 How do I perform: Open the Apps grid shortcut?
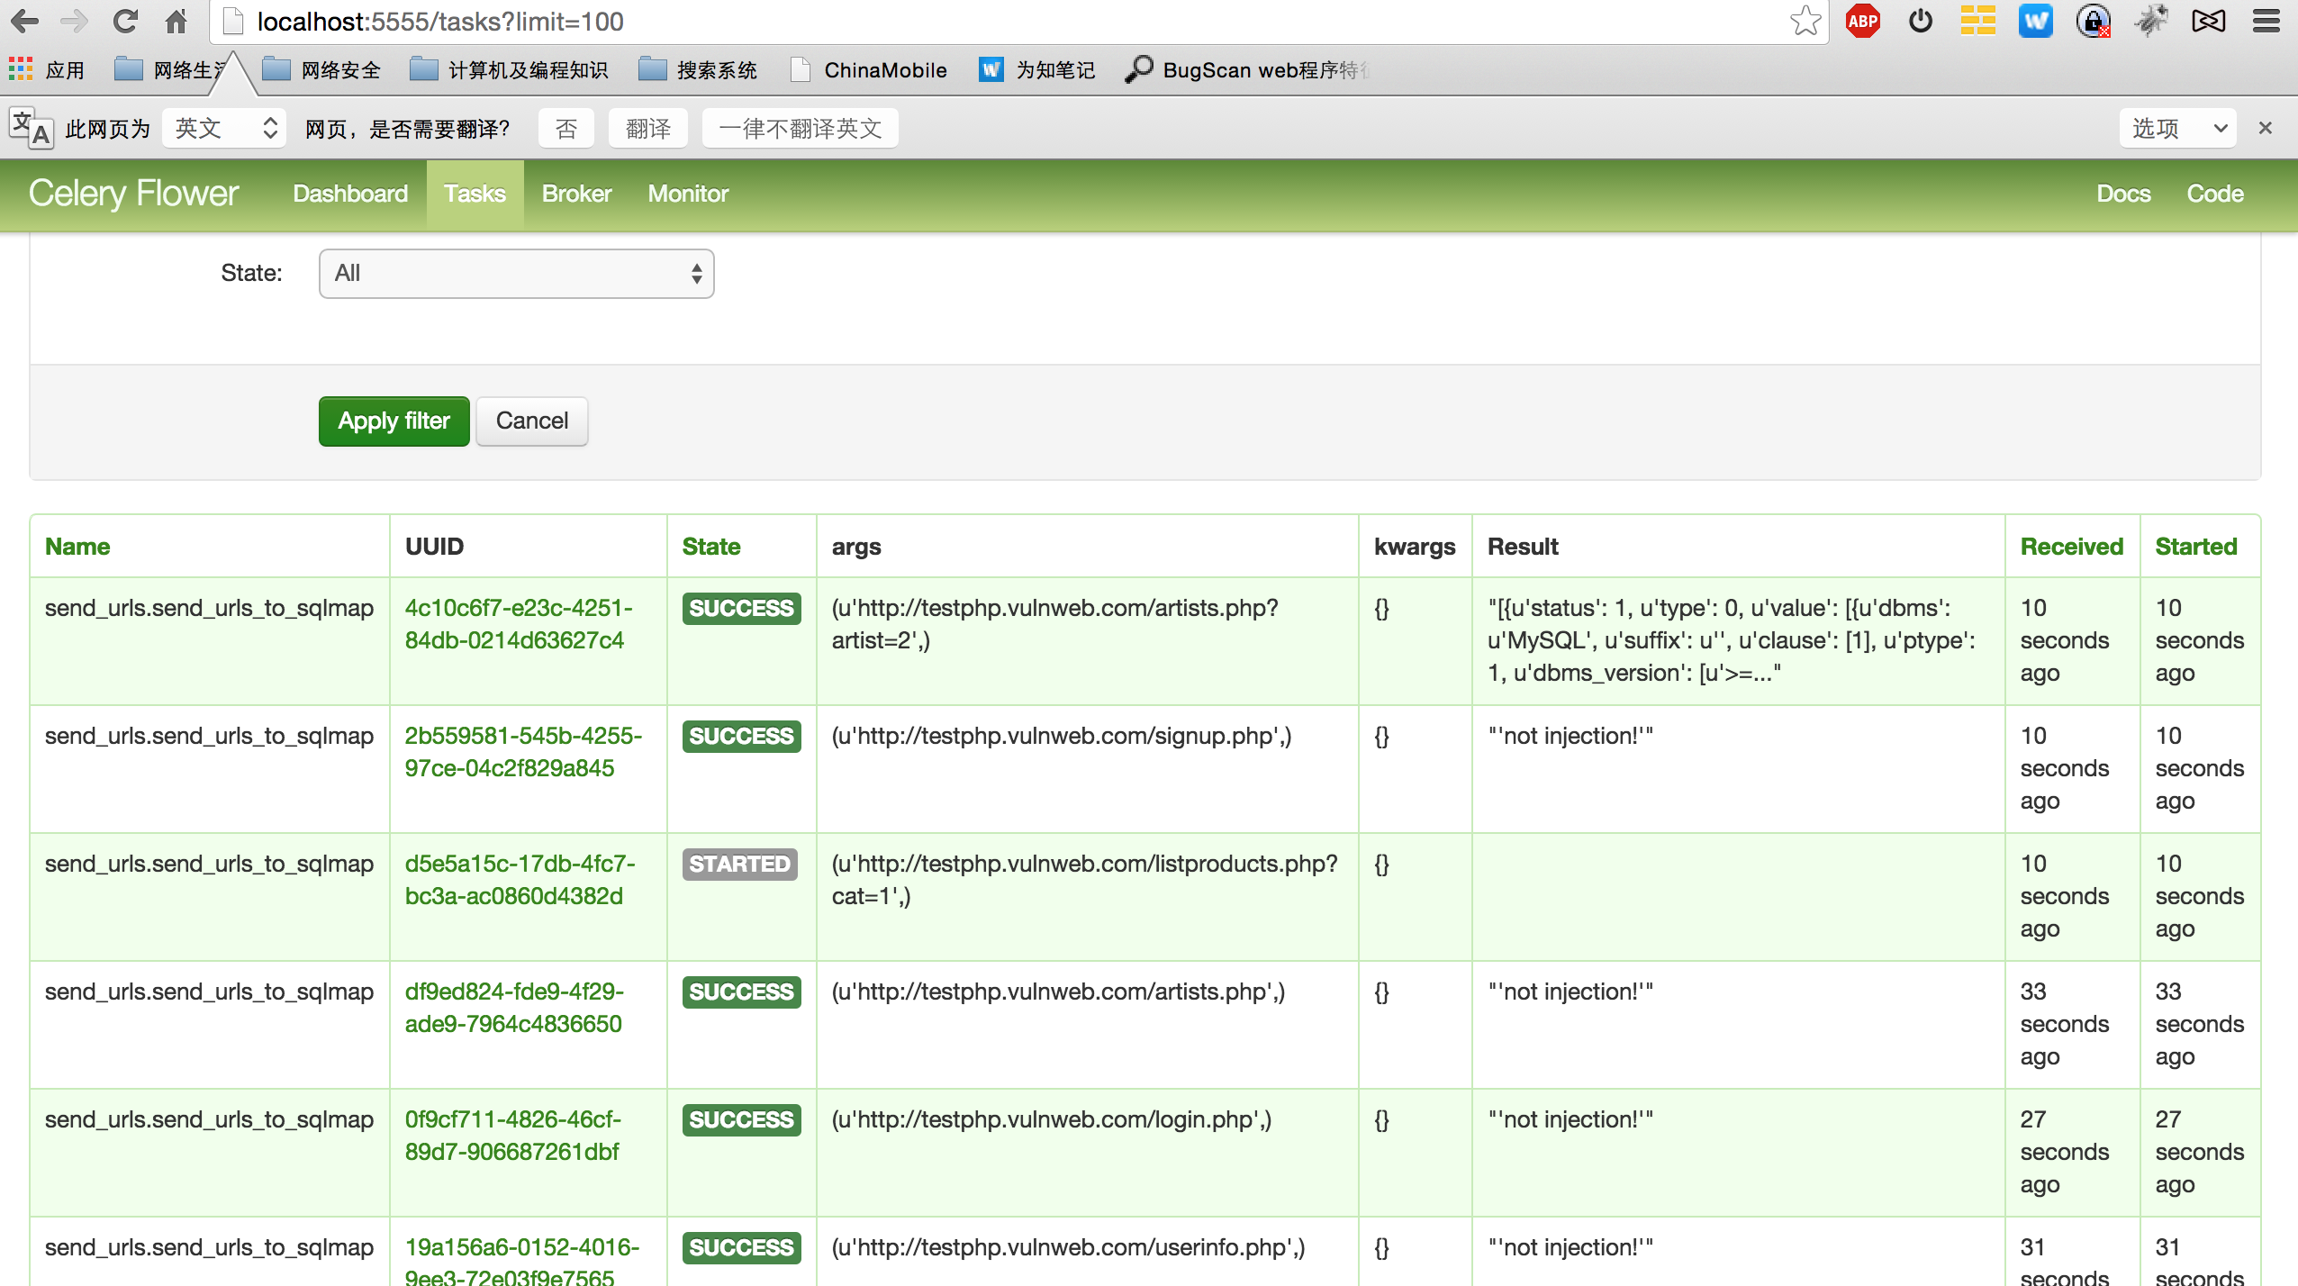tap(21, 69)
